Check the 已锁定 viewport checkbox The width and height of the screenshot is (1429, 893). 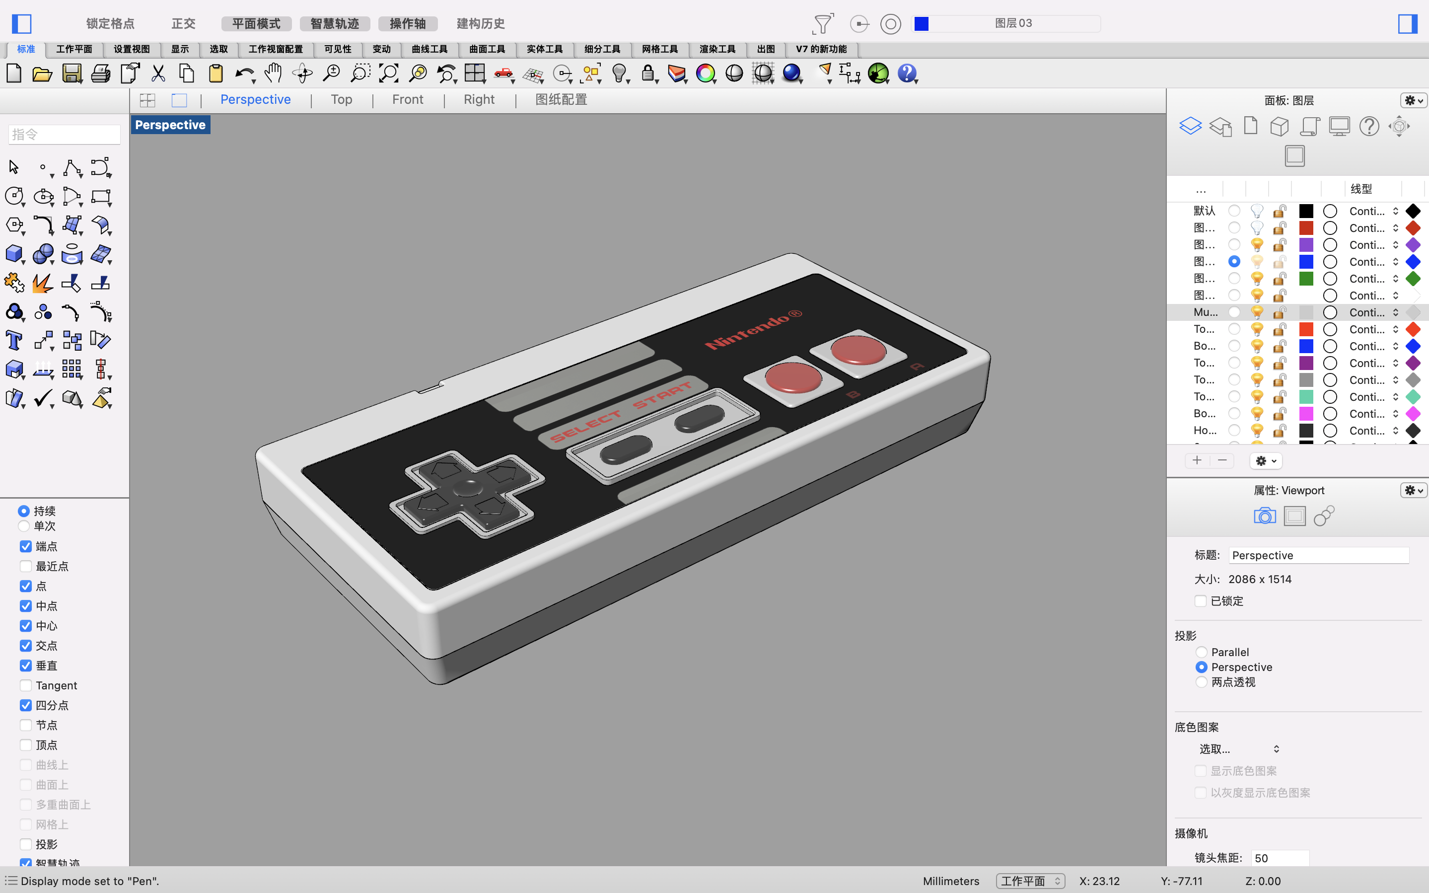(1200, 600)
